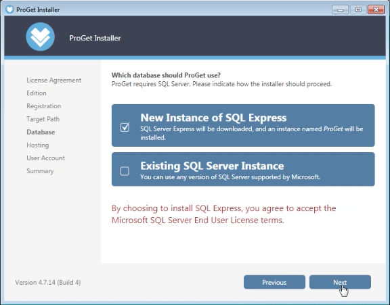
Task: Click the Next button
Action: (340, 282)
